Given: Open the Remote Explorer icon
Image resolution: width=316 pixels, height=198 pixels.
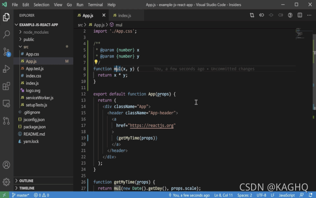Looking at the screenshot, I should click(6, 103).
